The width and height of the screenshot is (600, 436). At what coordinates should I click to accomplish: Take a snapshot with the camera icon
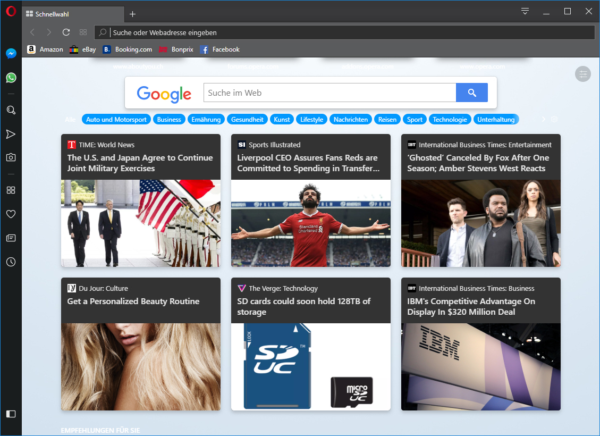[x=11, y=157]
